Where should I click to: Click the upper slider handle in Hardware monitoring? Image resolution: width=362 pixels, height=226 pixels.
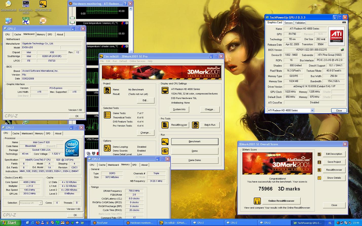[x=72, y=18]
